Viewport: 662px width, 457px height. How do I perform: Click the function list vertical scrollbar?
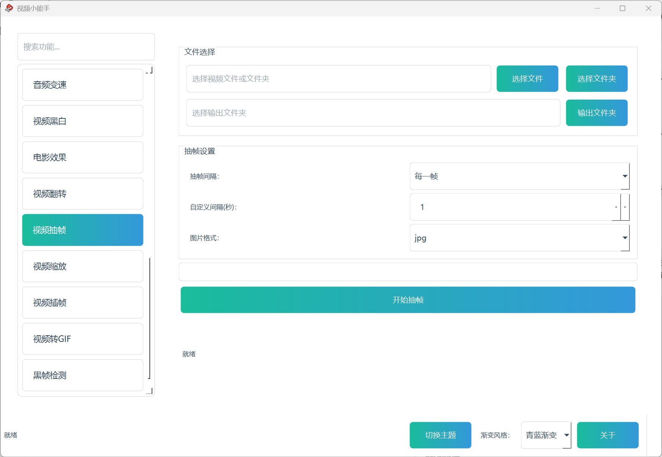[149, 318]
